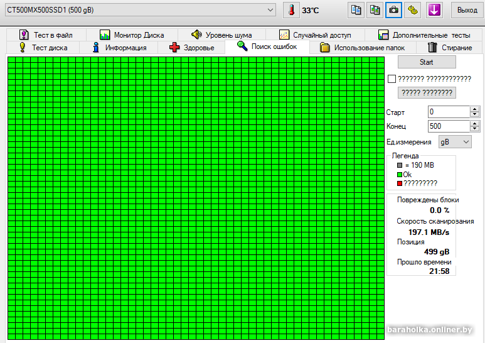This screenshot has width=485, height=343.
Task: Open options via the gold wrench icon
Action: (x=412, y=10)
